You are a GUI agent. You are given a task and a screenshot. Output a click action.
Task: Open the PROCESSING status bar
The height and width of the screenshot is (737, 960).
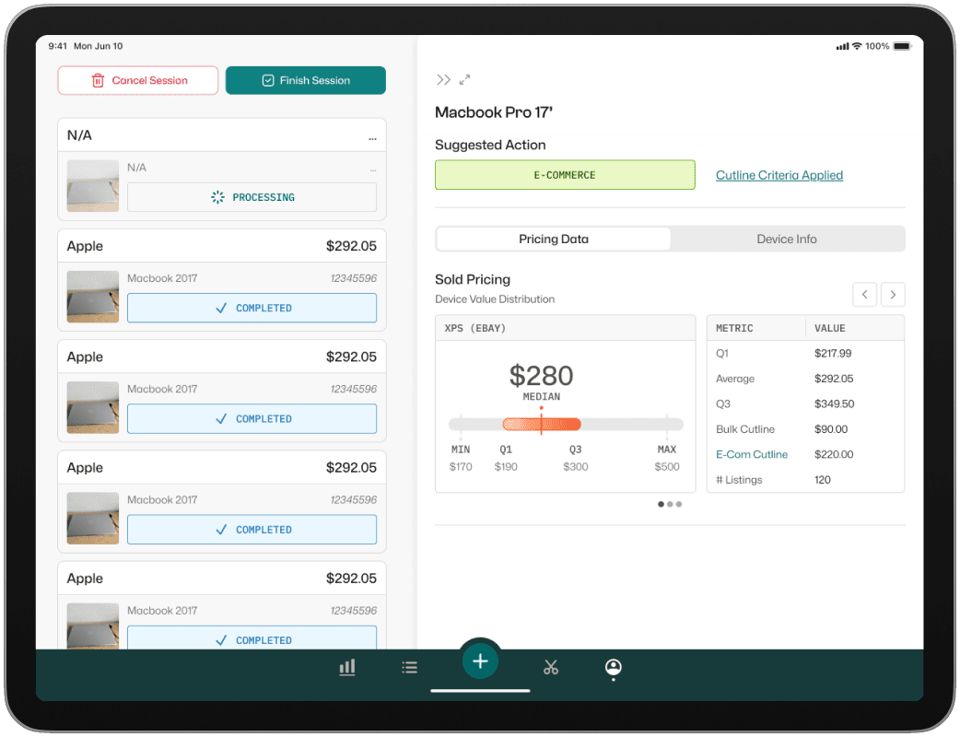[252, 197]
